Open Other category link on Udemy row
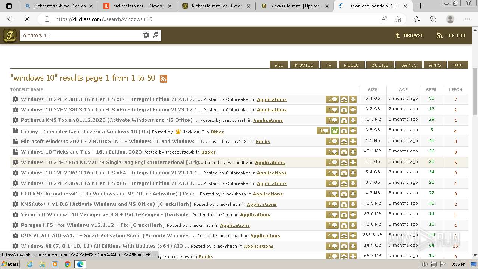The height and width of the screenshot is (269, 478). tap(217, 132)
